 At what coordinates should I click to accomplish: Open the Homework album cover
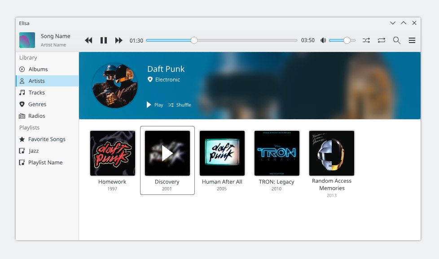(x=113, y=153)
